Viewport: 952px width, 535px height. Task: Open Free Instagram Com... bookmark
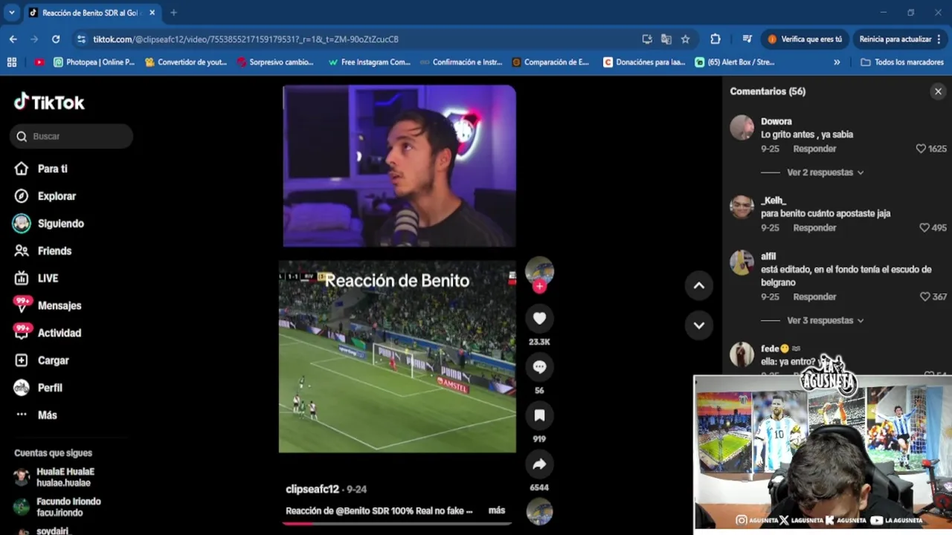(x=369, y=62)
